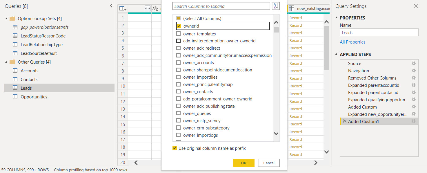Click the expand columns icon in column header
Viewport: 427px width, 173px height.
coord(147,9)
